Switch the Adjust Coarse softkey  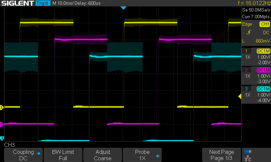(x=103, y=155)
